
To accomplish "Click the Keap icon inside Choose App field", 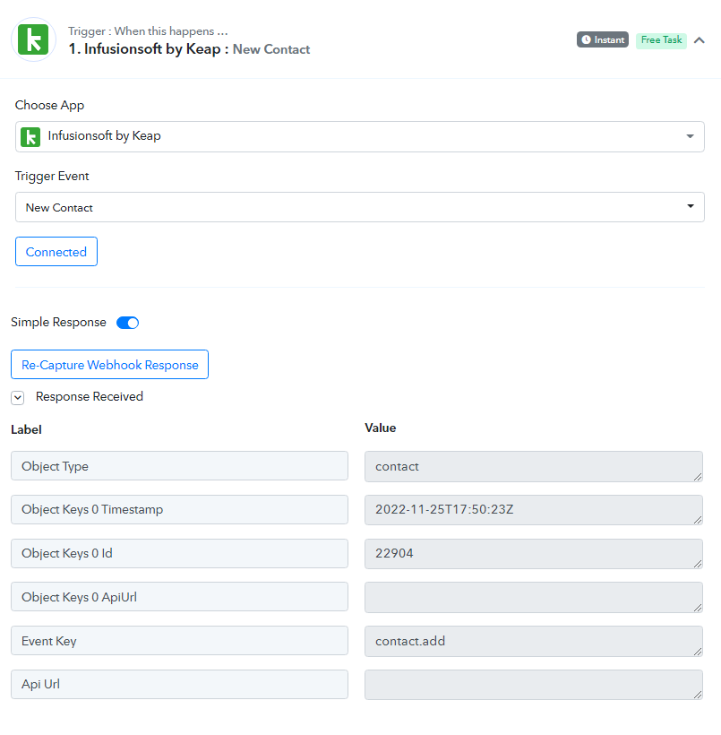I will click(30, 137).
